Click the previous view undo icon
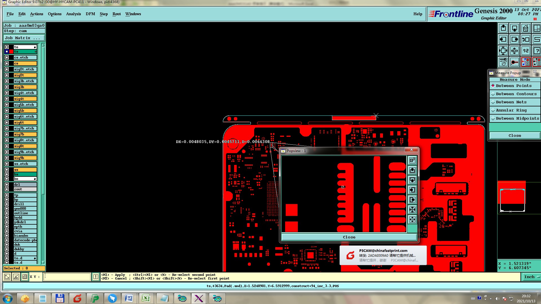Viewport: 541px width, 304px height. [526, 40]
